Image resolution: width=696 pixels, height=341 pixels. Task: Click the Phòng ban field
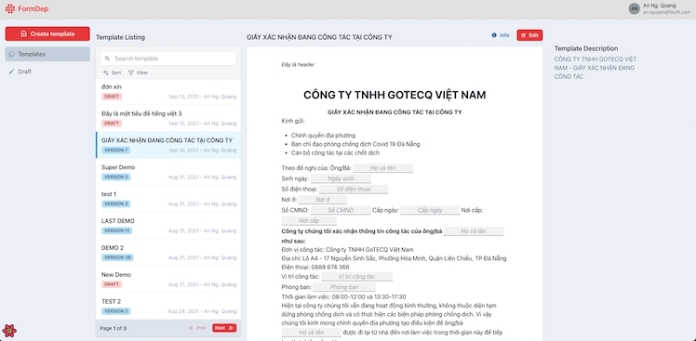coord(344,287)
